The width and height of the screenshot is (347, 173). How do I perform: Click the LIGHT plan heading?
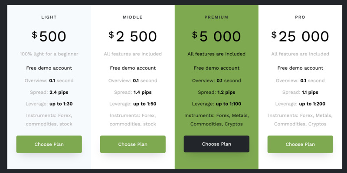(x=49, y=17)
